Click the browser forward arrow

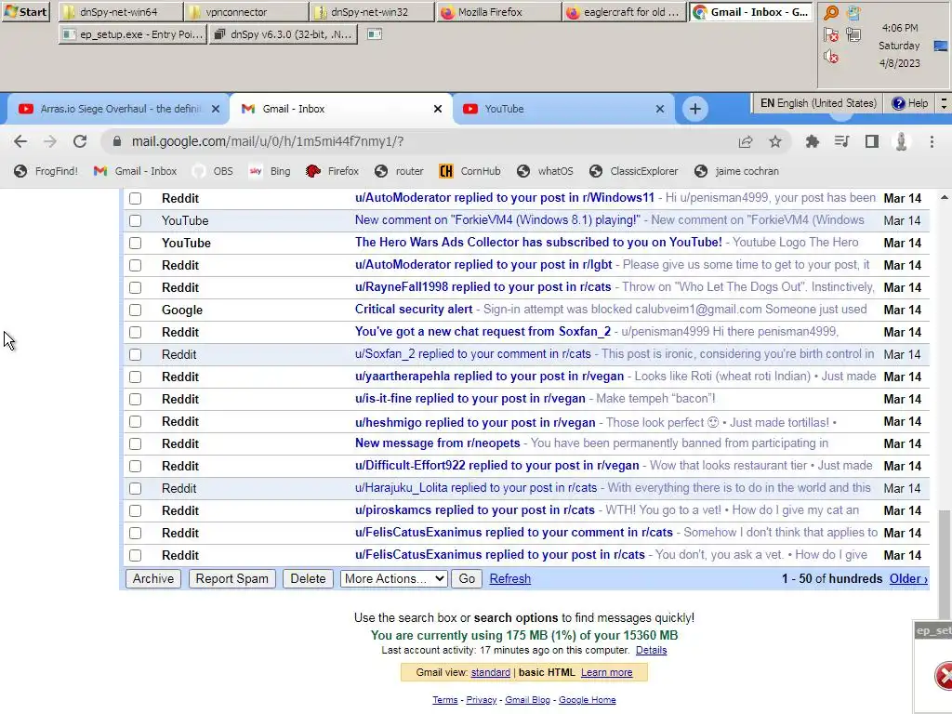point(50,141)
